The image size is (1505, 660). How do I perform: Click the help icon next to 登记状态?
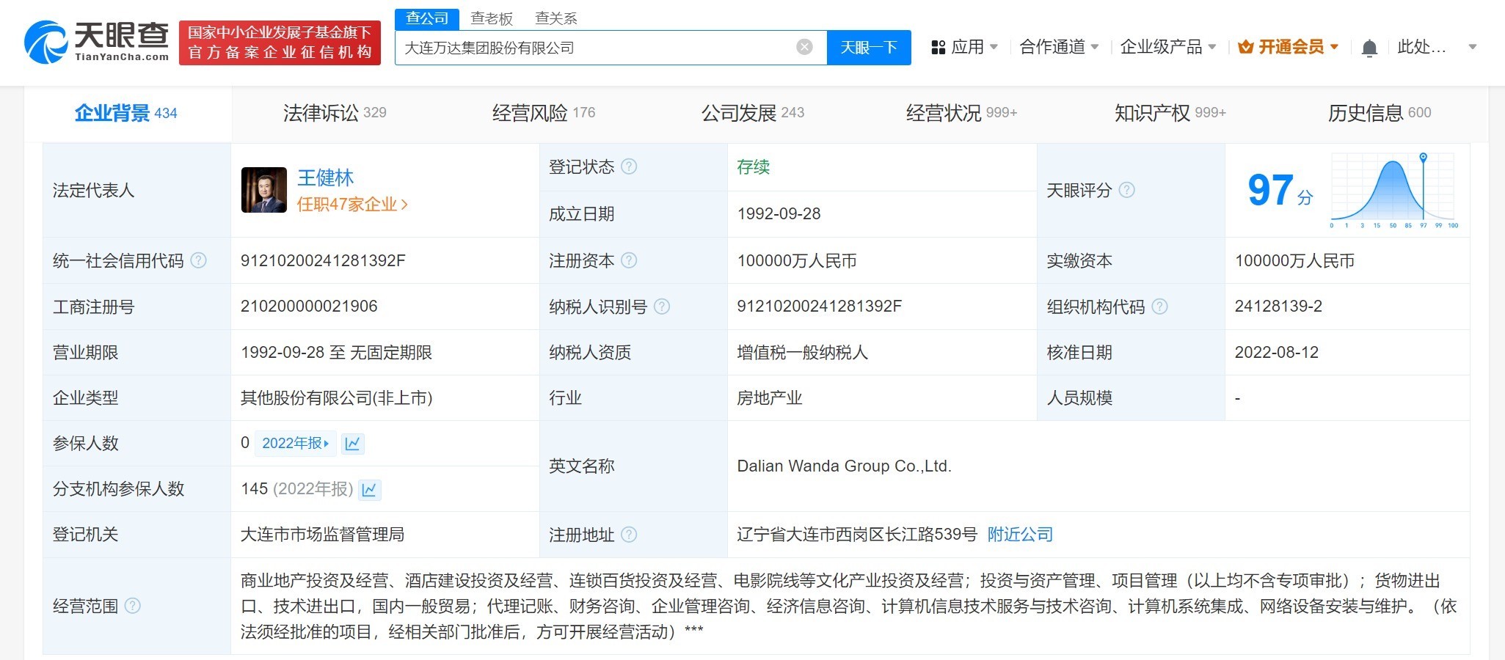click(x=629, y=166)
